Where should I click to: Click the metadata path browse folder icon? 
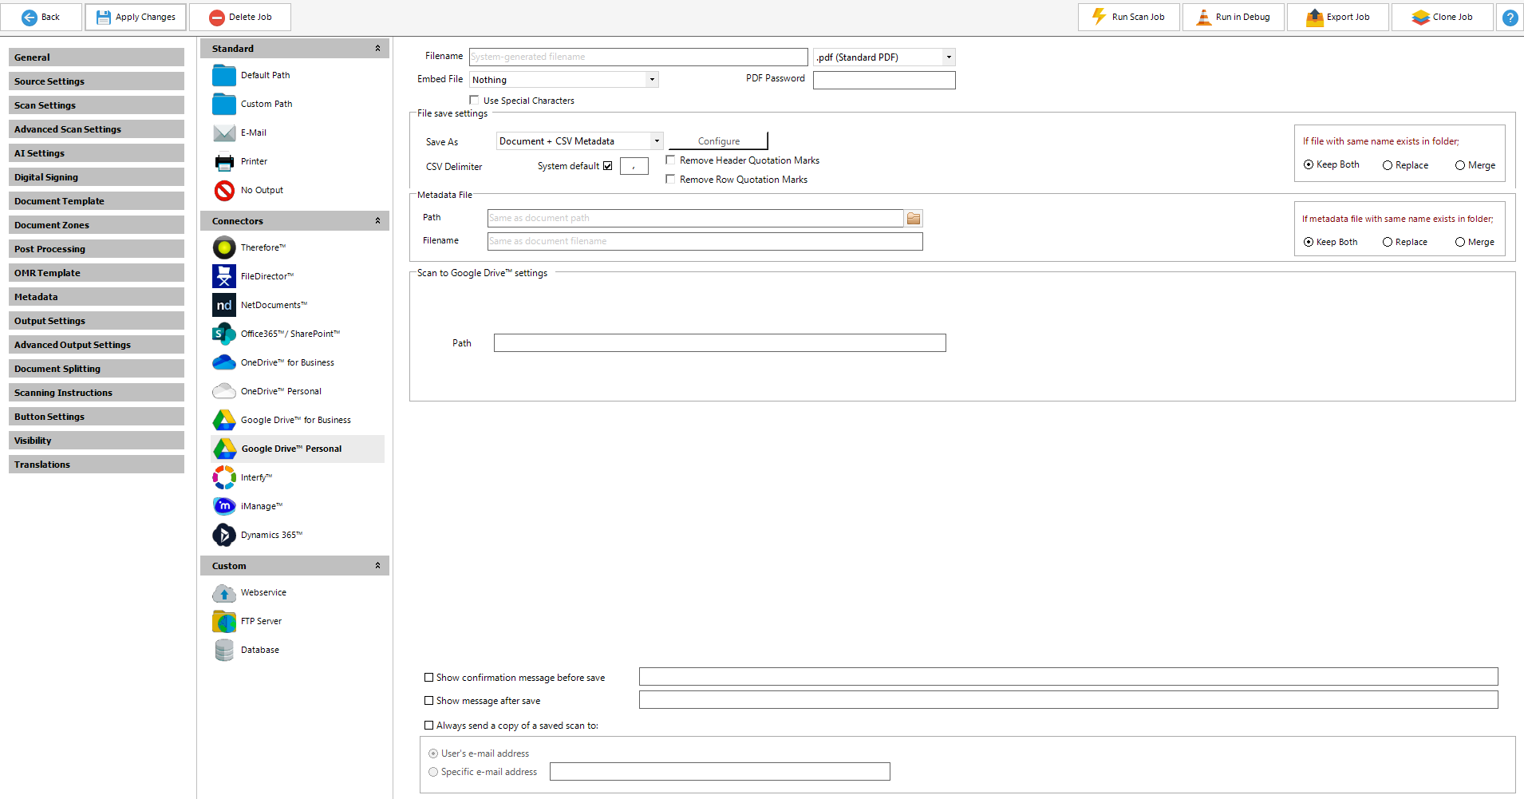(914, 218)
